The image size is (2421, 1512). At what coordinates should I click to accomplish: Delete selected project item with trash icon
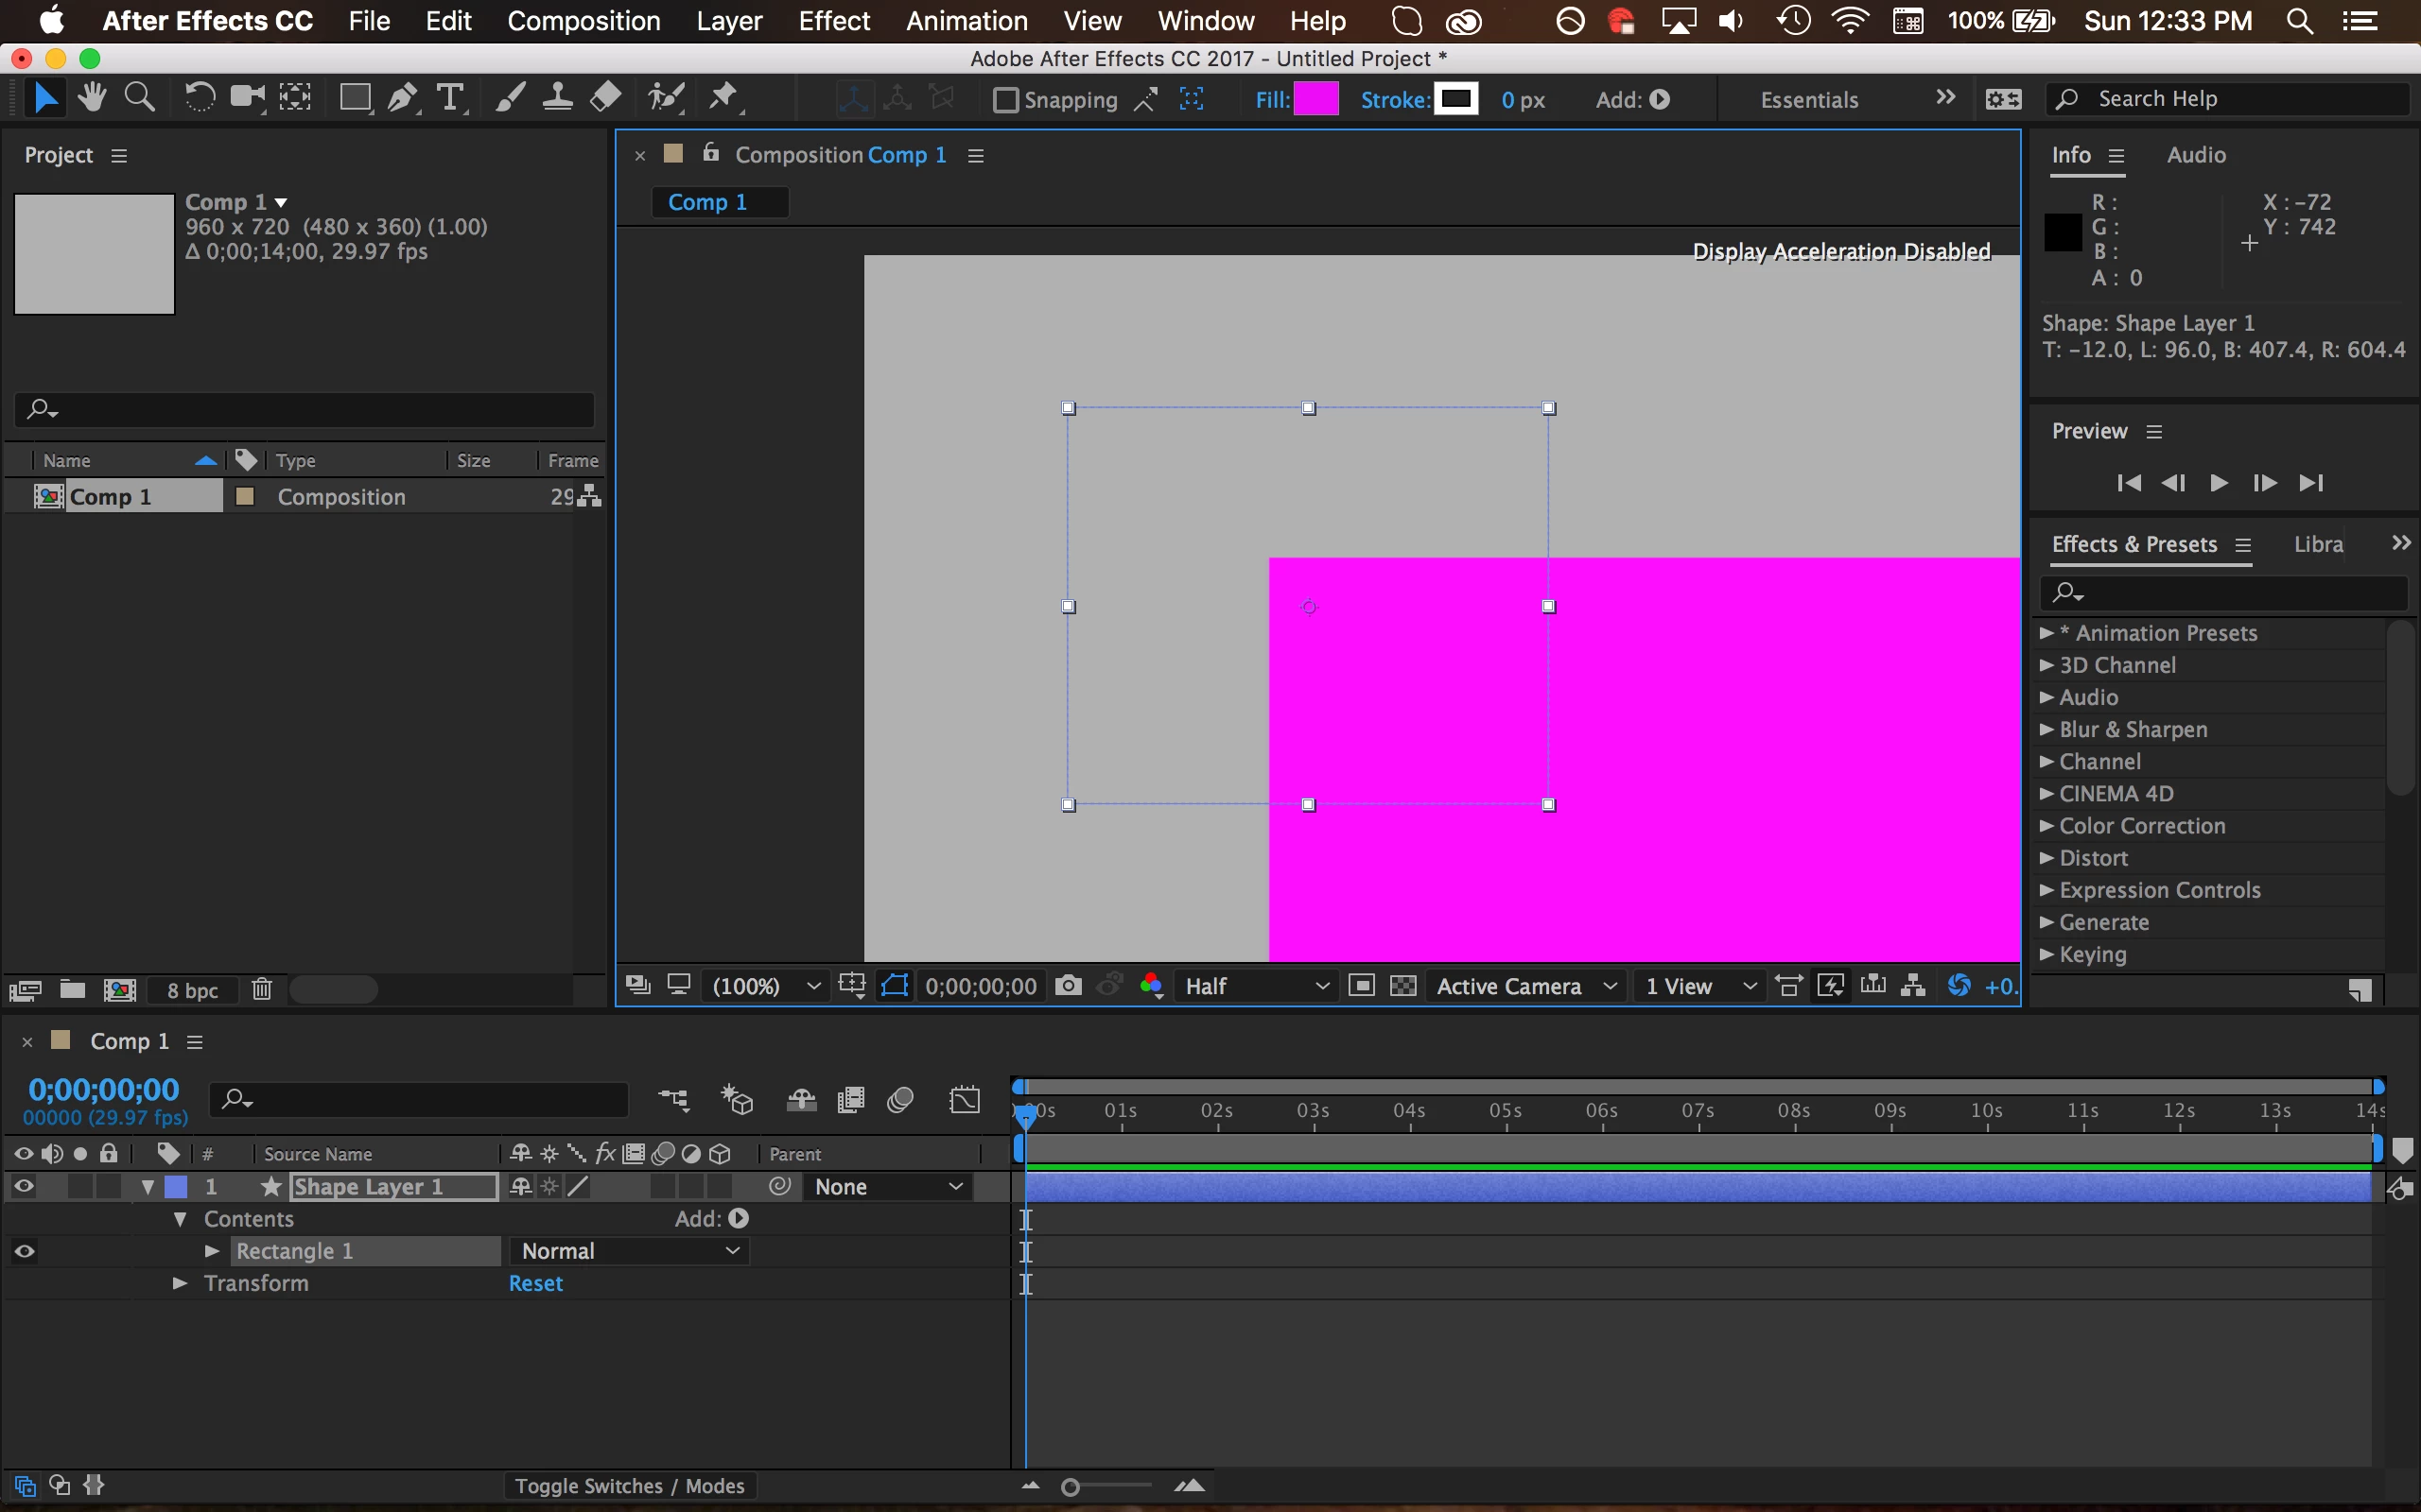pos(262,990)
